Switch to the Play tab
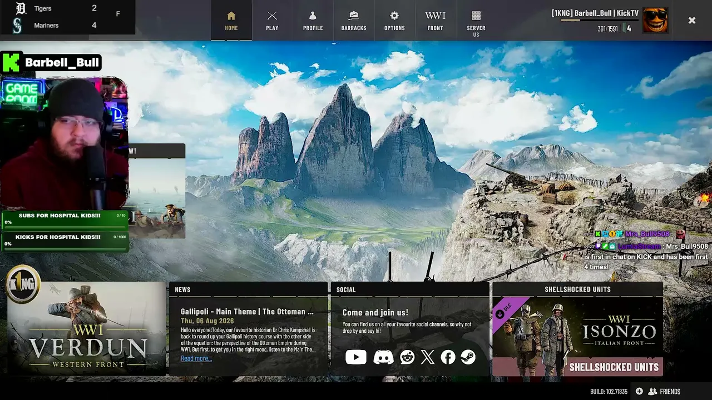The height and width of the screenshot is (400, 712). (x=272, y=21)
